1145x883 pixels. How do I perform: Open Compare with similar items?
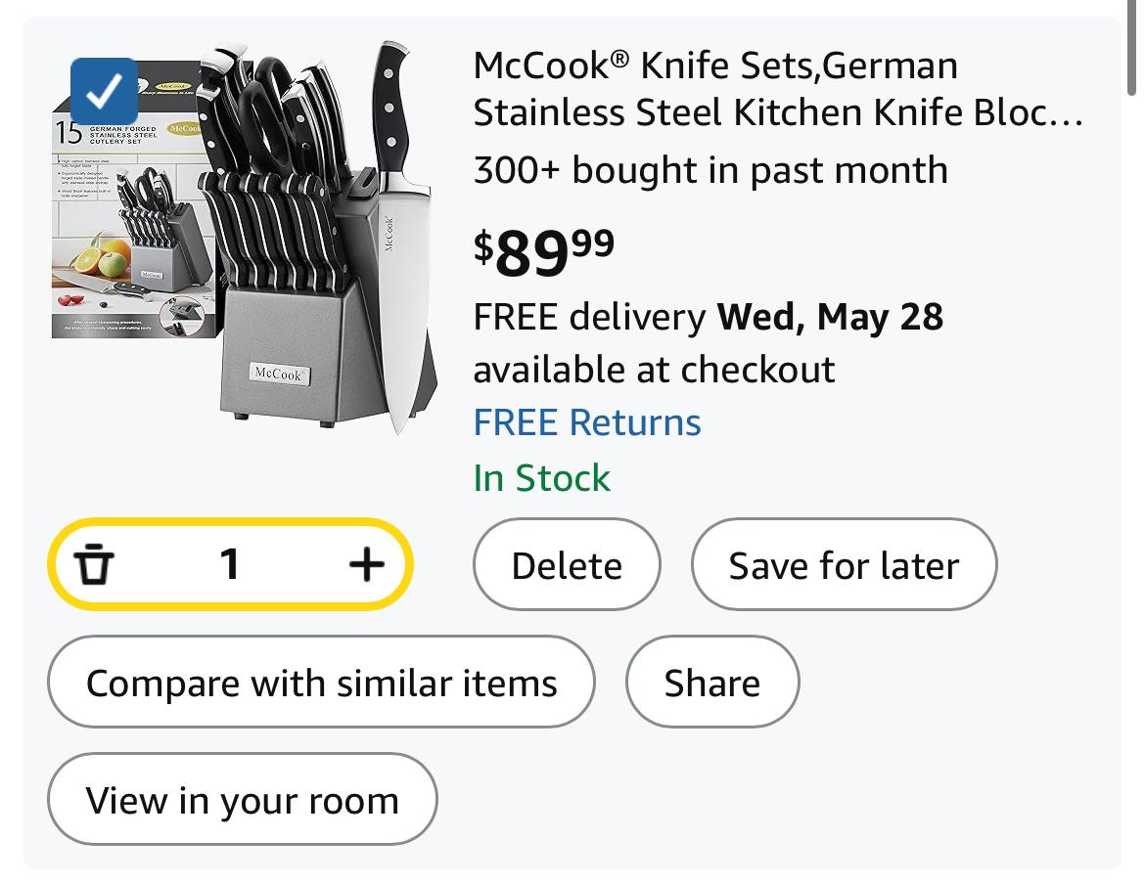click(321, 682)
